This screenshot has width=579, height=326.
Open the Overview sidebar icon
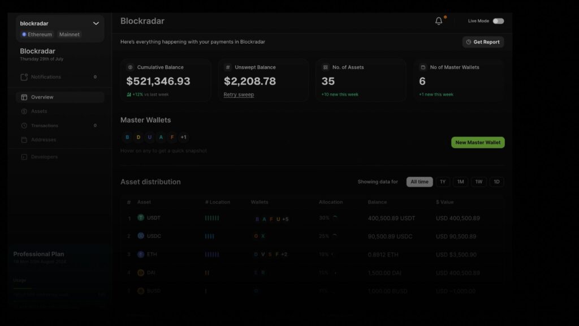(x=24, y=97)
